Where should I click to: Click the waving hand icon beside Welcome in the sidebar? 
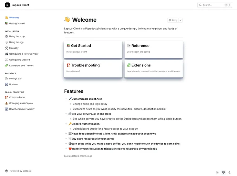pyautogui.click(x=6, y=18)
